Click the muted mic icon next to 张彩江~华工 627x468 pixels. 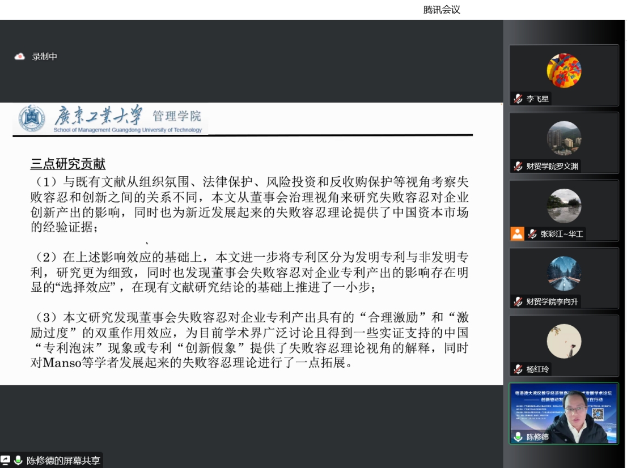[x=532, y=233]
